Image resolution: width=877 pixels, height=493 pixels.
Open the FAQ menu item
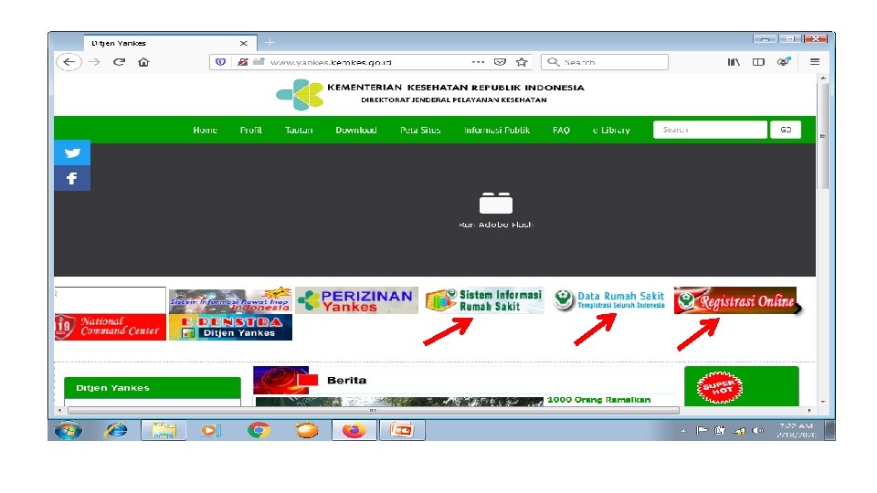click(x=561, y=130)
